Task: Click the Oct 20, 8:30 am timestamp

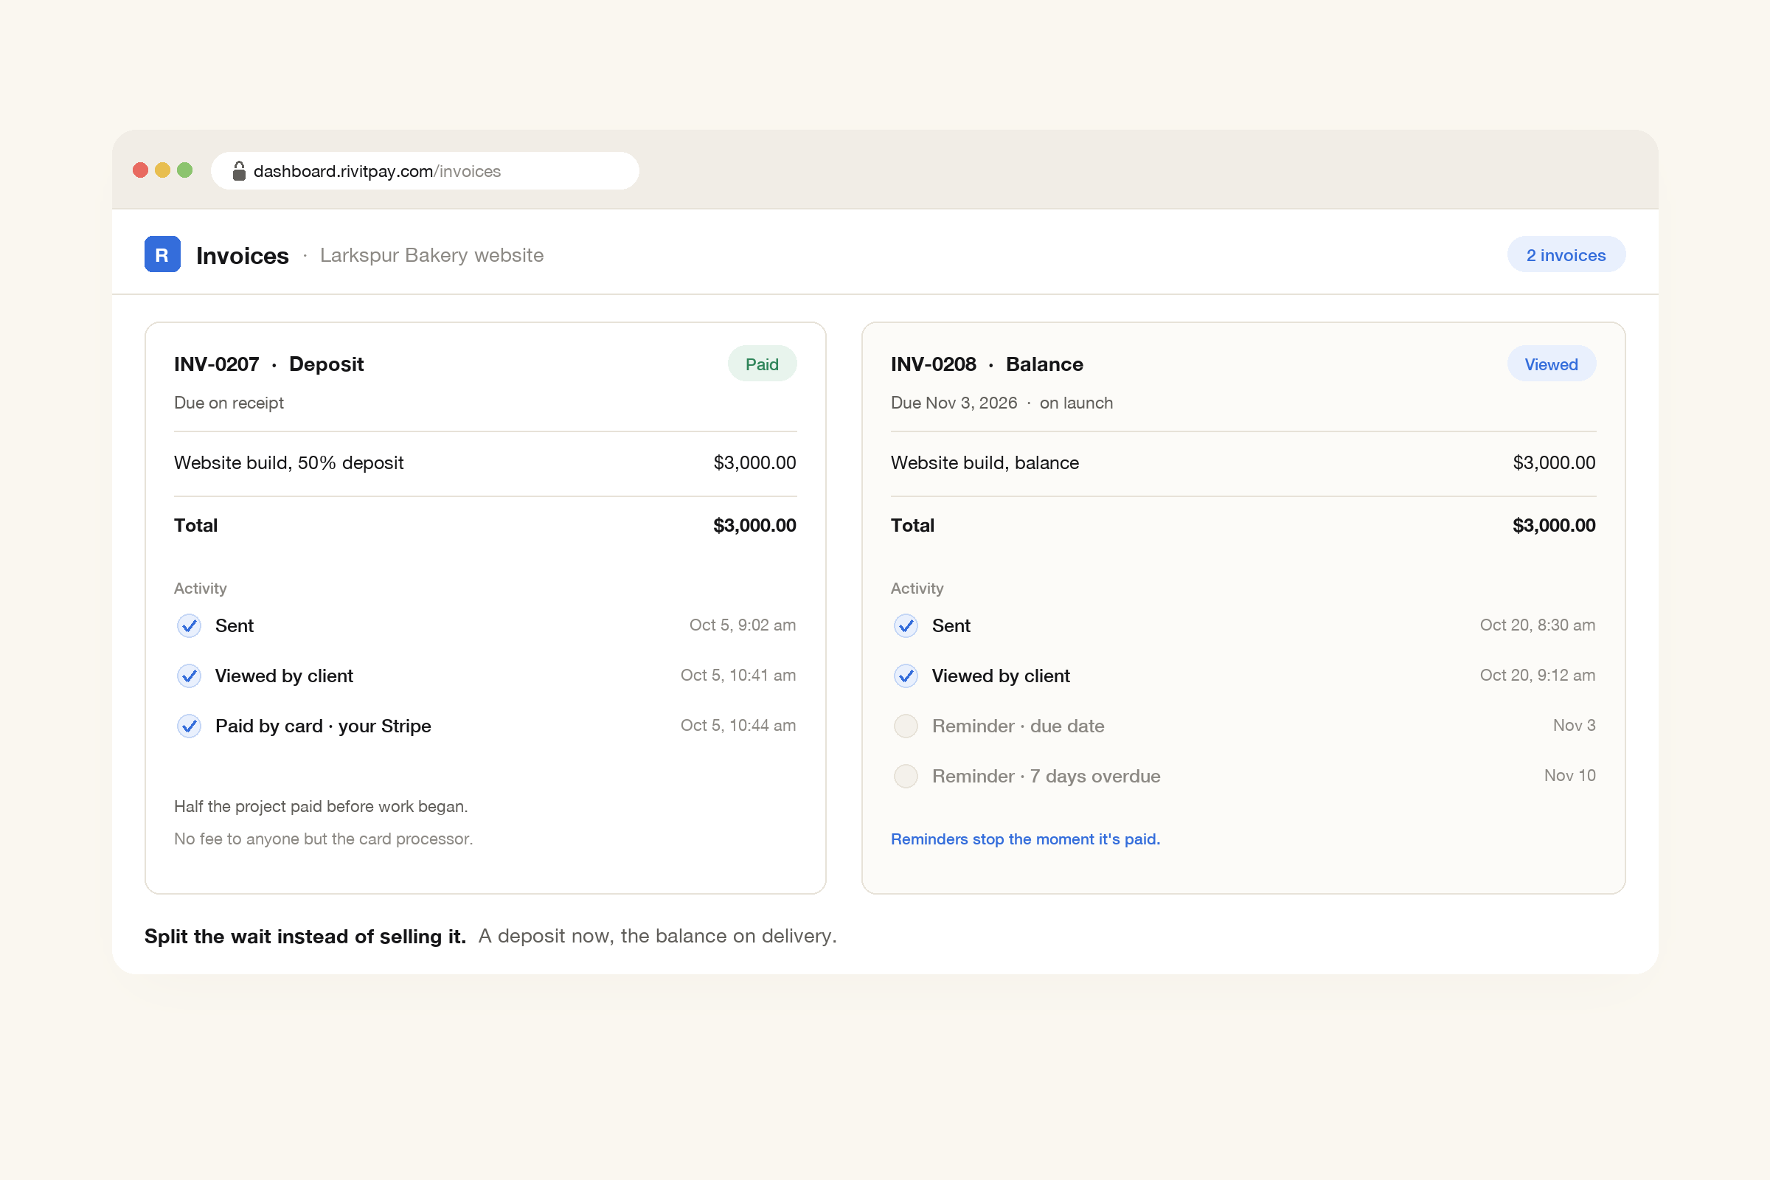Action: click(1538, 625)
